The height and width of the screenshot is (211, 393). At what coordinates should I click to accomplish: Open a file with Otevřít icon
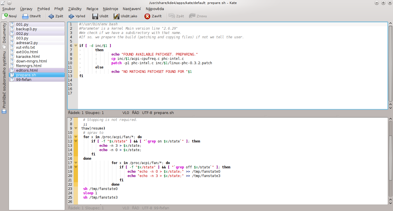pyautogui.click(x=25, y=16)
